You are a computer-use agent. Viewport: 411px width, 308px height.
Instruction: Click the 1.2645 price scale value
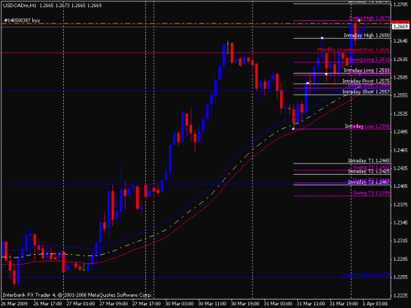pyautogui.click(x=400, y=41)
